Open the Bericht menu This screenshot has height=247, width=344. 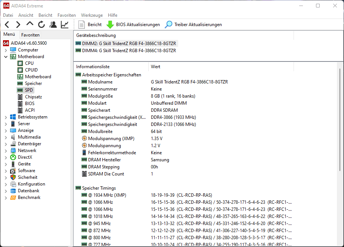click(46, 15)
